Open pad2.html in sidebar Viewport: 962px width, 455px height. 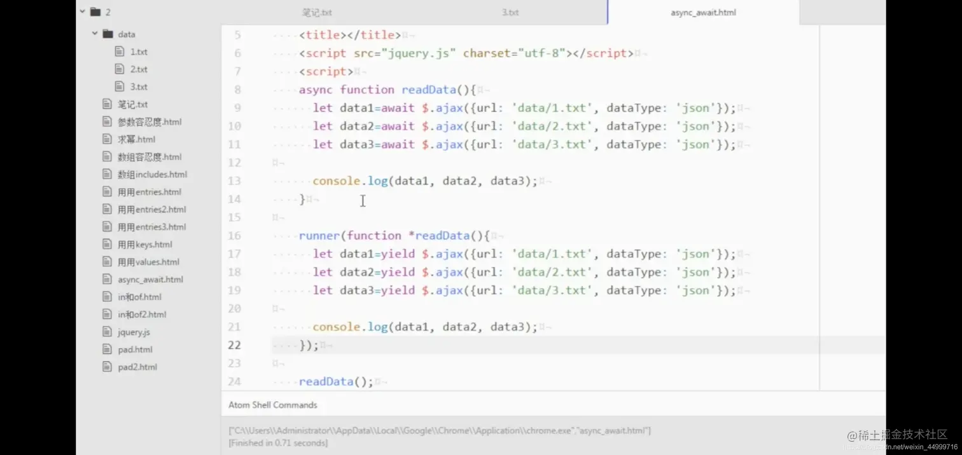tap(137, 367)
